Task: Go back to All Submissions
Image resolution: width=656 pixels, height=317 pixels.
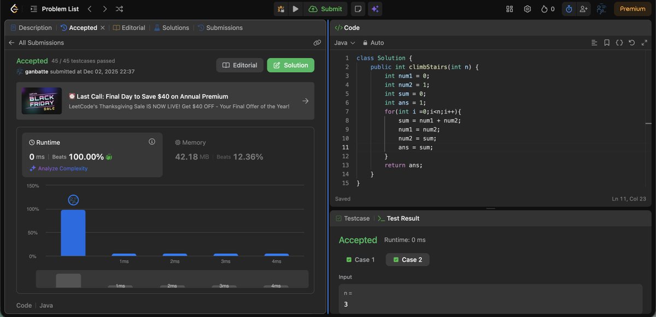Action: (36, 43)
